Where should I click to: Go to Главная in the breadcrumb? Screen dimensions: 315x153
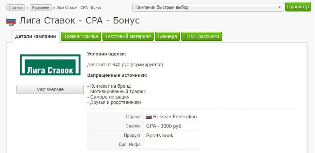point(16,7)
